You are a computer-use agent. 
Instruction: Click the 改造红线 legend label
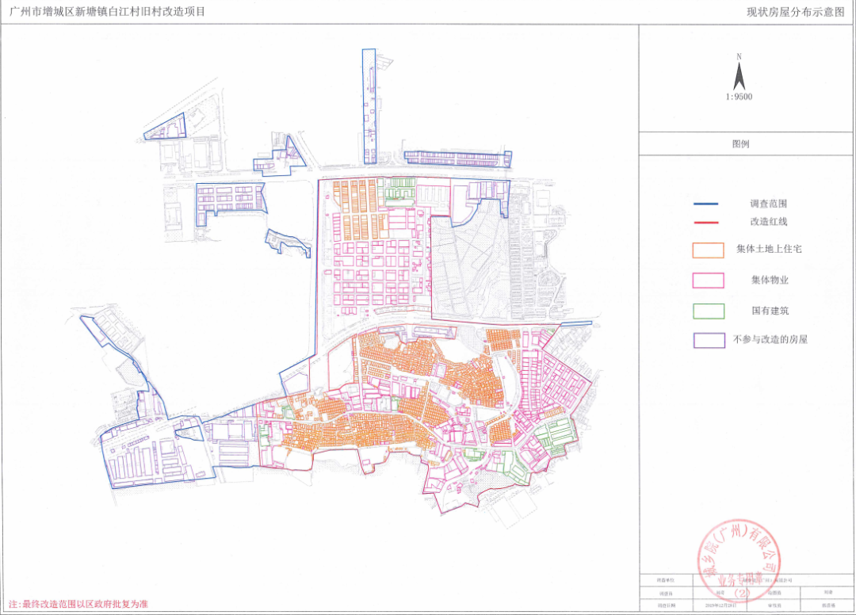[769, 222]
